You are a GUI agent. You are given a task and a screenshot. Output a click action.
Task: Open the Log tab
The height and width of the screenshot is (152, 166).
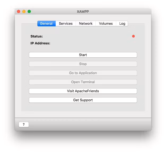click(122, 23)
